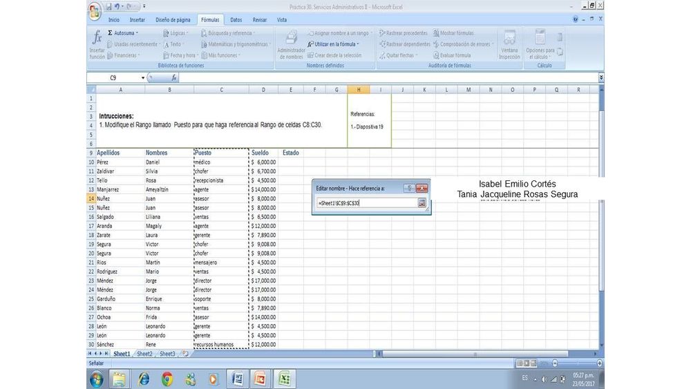Click the Windows Start button
Screen dimensions: 691x389
tap(96, 379)
